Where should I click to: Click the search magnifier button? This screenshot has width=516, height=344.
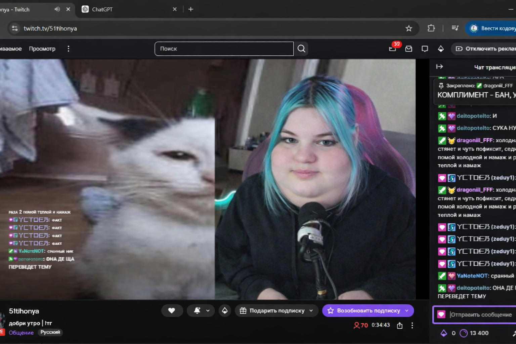[x=301, y=49]
